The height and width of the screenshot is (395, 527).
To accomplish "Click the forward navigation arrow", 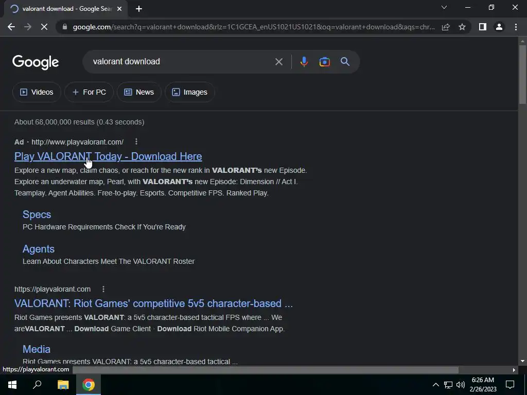I will tap(28, 27).
